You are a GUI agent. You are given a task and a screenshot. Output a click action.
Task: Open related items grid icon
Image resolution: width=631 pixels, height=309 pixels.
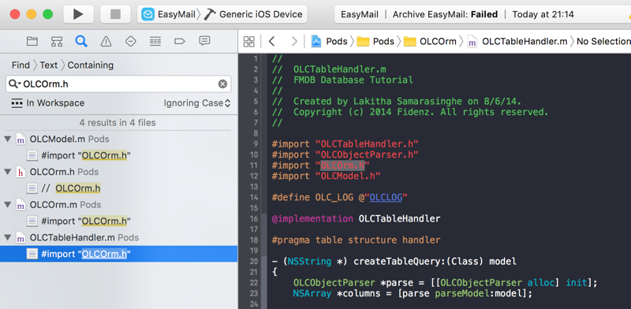249,41
